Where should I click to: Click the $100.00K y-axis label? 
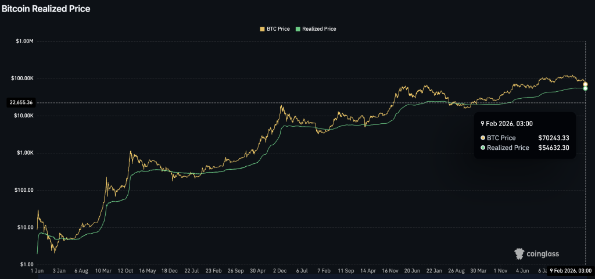[x=23, y=78]
